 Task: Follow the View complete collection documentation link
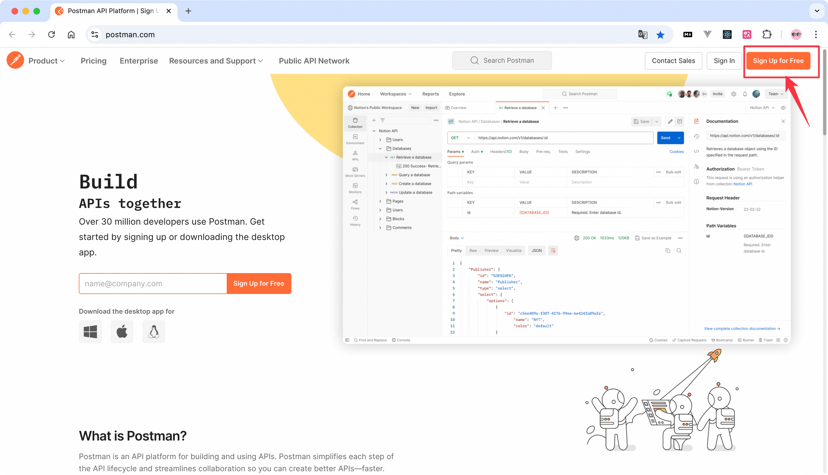(741, 328)
